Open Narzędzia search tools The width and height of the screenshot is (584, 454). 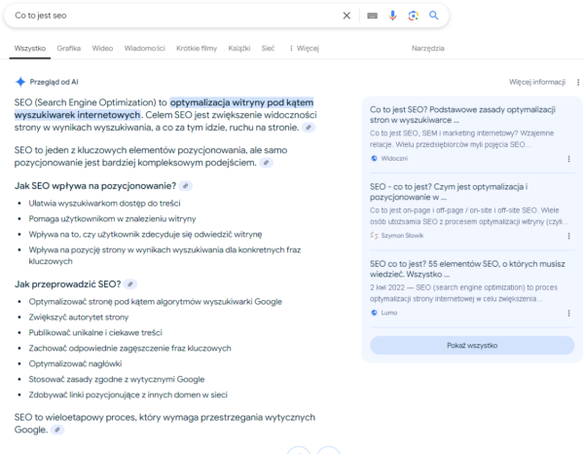click(x=427, y=48)
